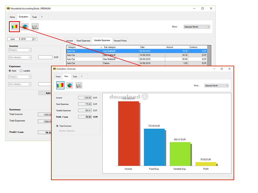The image size is (258, 193).
Task: Click bar chart icon in main window toolbar
Action: [14, 27]
